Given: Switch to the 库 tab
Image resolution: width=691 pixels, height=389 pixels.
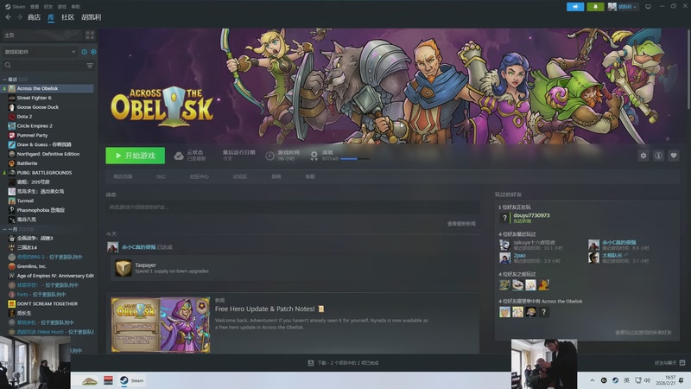Looking at the screenshot, I should click(51, 17).
